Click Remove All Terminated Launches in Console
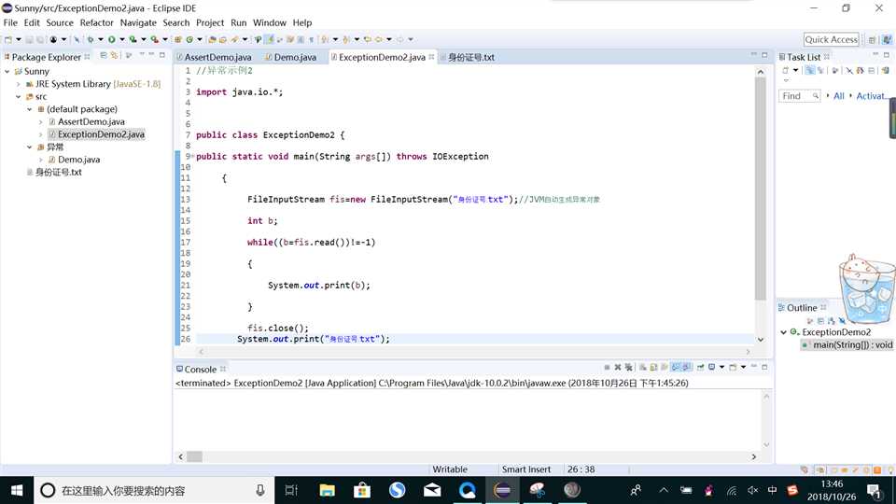Viewport: 896px width, 504px height. pyautogui.click(x=628, y=367)
